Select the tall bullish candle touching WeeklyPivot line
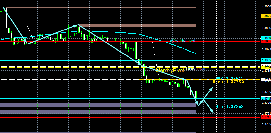The height and width of the screenshot is (133, 271). 136,51
